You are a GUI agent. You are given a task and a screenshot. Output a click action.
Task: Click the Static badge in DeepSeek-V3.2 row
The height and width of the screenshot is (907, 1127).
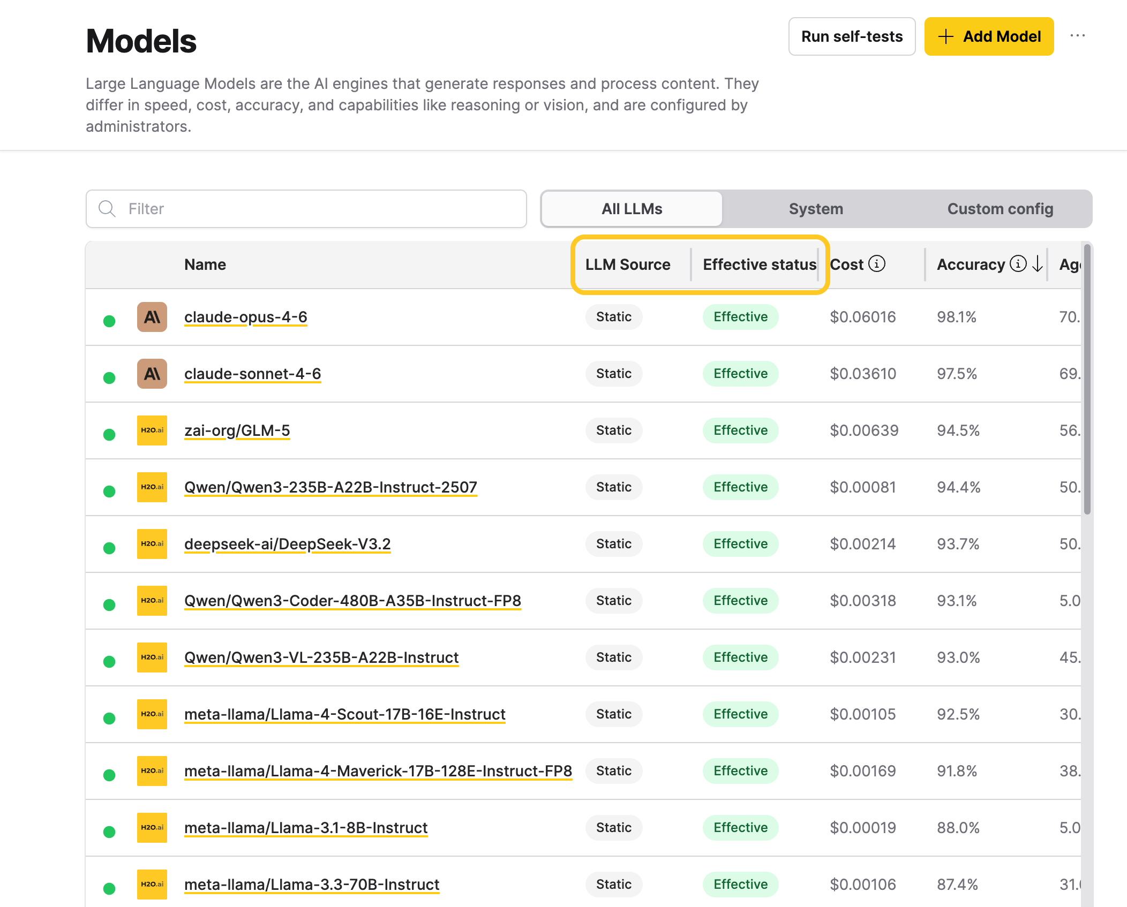[x=614, y=544]
